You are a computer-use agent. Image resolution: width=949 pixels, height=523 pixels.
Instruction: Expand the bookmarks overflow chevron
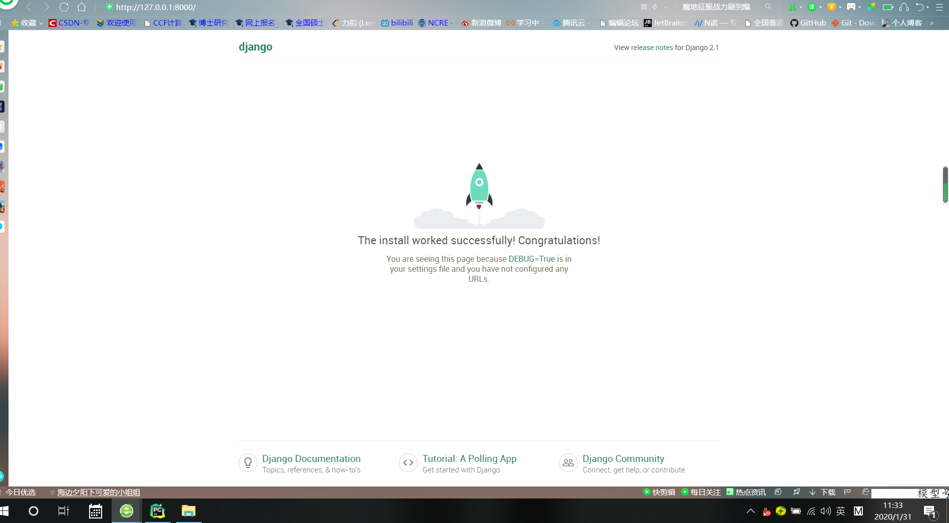[931, 23]
